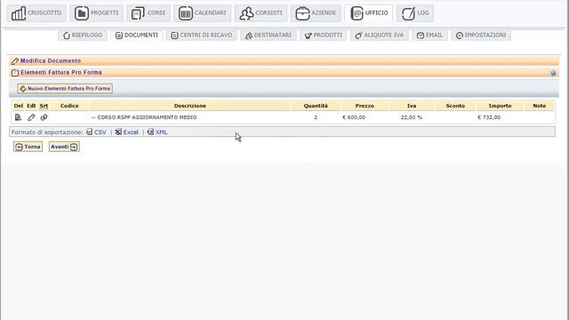Open Riepilogo sub-tab

click(x=83, y=36)
